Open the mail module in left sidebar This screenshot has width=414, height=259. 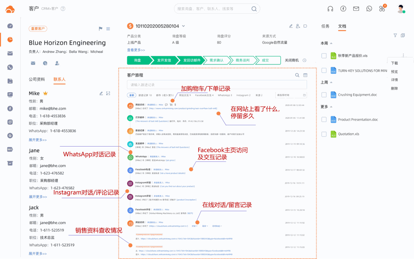(10, 54)
